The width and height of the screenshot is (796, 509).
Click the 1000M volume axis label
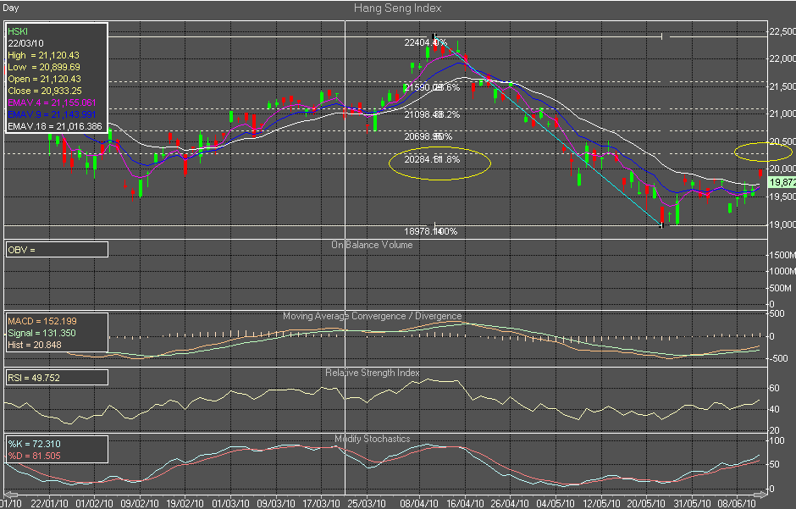click(782, 271)
